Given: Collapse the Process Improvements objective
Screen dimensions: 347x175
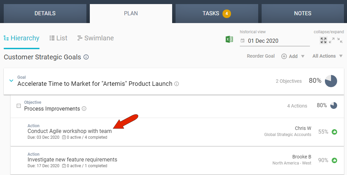Looking at the screenshot, I should pos(19,106).
